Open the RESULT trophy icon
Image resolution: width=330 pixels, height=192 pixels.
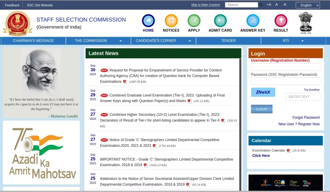point(281,20)
